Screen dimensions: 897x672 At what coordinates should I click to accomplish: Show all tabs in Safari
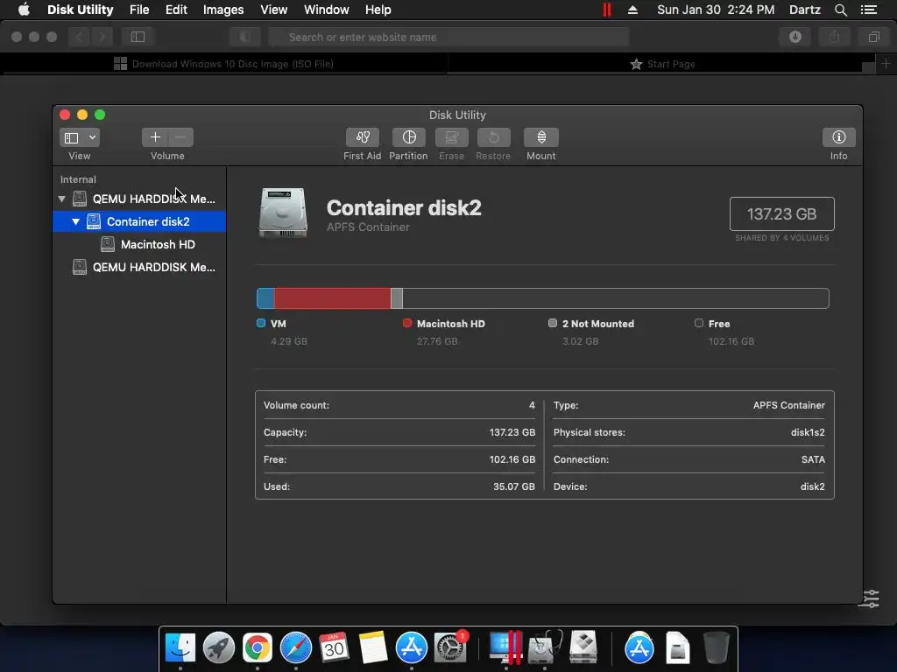point(873,37)
